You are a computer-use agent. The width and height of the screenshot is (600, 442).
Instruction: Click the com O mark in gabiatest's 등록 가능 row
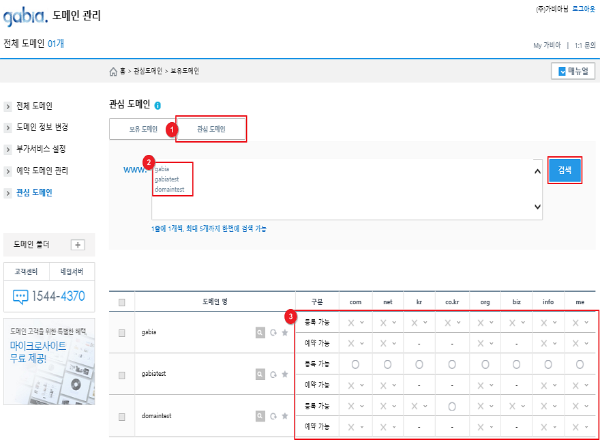[x=355, y=365]
